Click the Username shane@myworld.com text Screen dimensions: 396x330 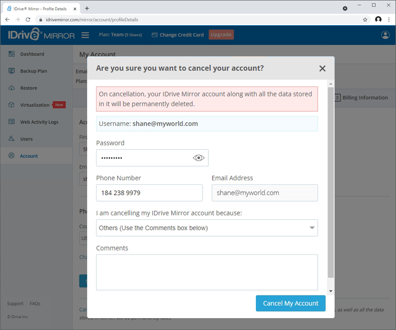coord(148,124)
